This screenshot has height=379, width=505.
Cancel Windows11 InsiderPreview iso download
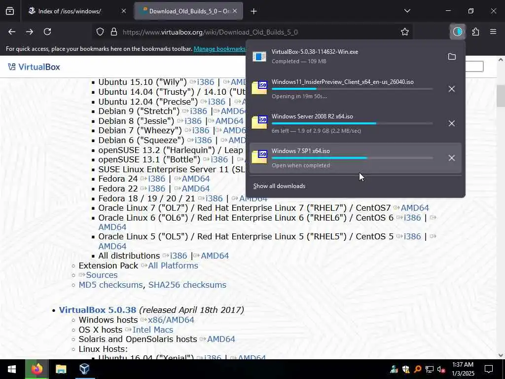(x=452, y=89)
